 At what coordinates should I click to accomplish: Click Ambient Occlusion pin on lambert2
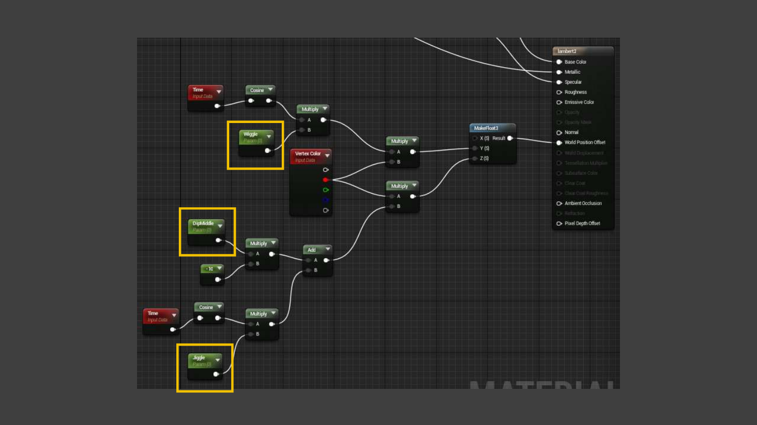coord(559,203)
